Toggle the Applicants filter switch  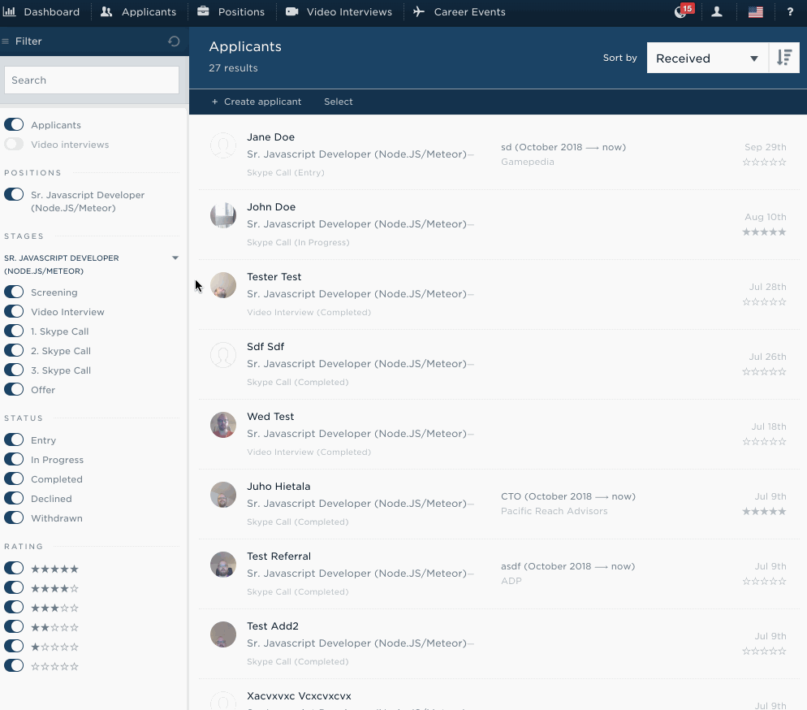coord(14,124)
